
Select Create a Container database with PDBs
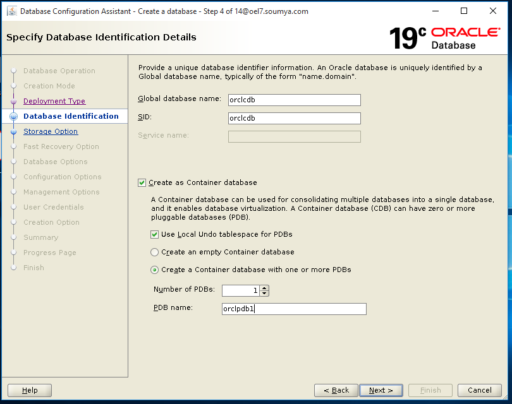click(x=154, y=270)
